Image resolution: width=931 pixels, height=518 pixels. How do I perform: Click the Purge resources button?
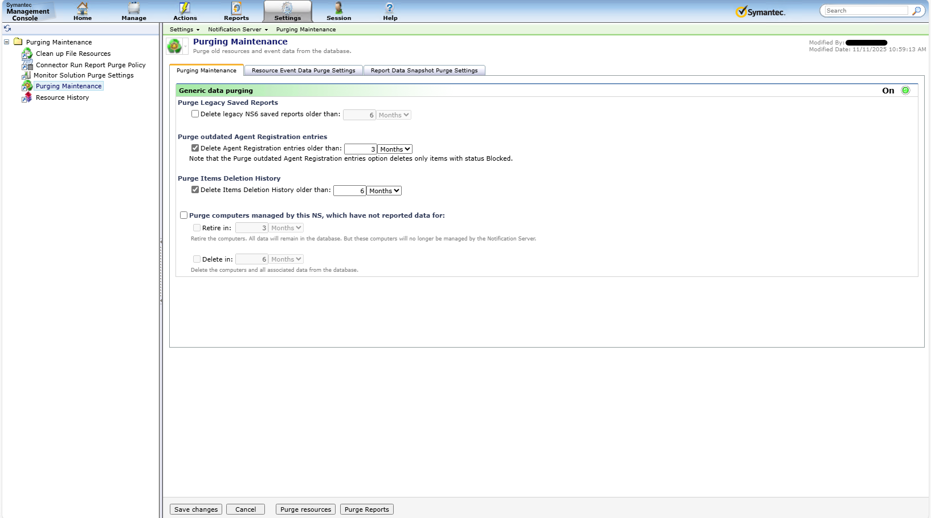[x=305, y=509]
